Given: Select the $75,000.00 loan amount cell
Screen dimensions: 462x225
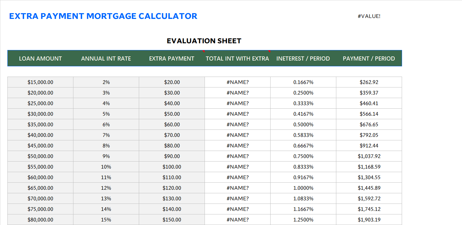Looking at the screenshot, I should coord(40,209).
